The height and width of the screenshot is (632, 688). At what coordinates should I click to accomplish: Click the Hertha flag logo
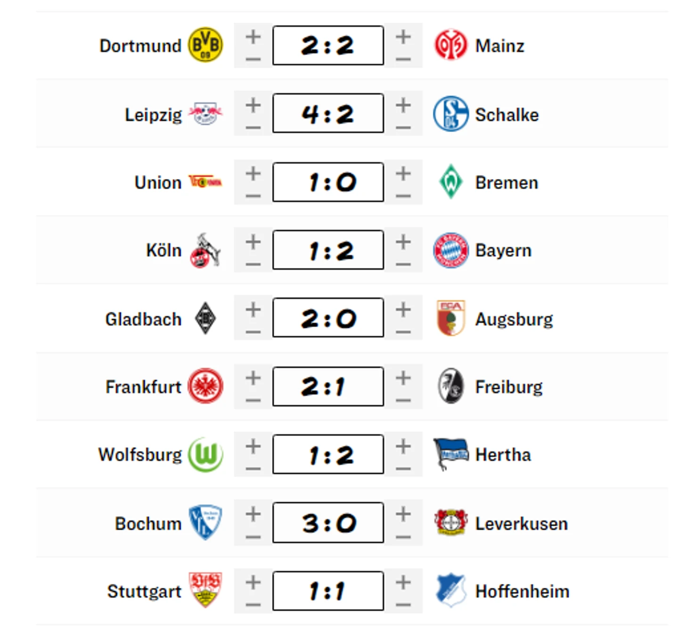450,454
